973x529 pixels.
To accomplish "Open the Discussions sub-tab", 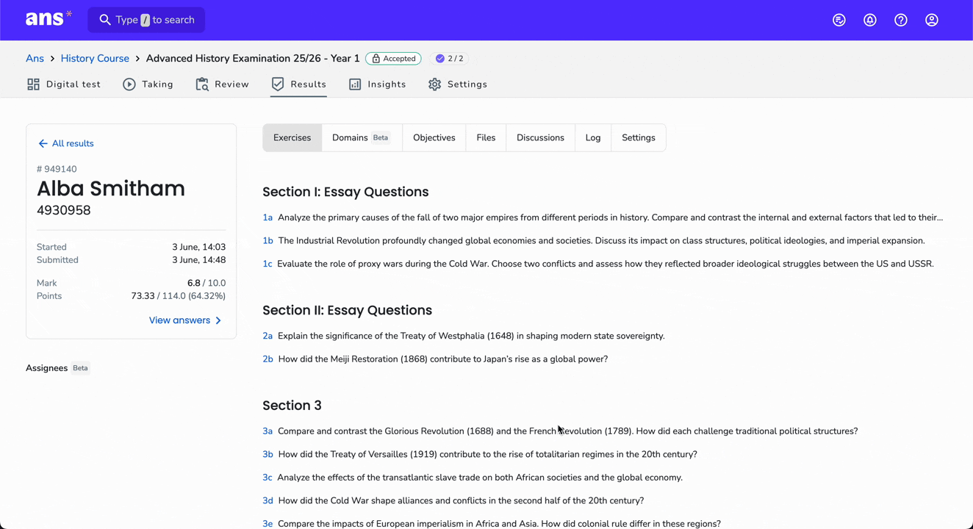I will click(x=540, y=138).
